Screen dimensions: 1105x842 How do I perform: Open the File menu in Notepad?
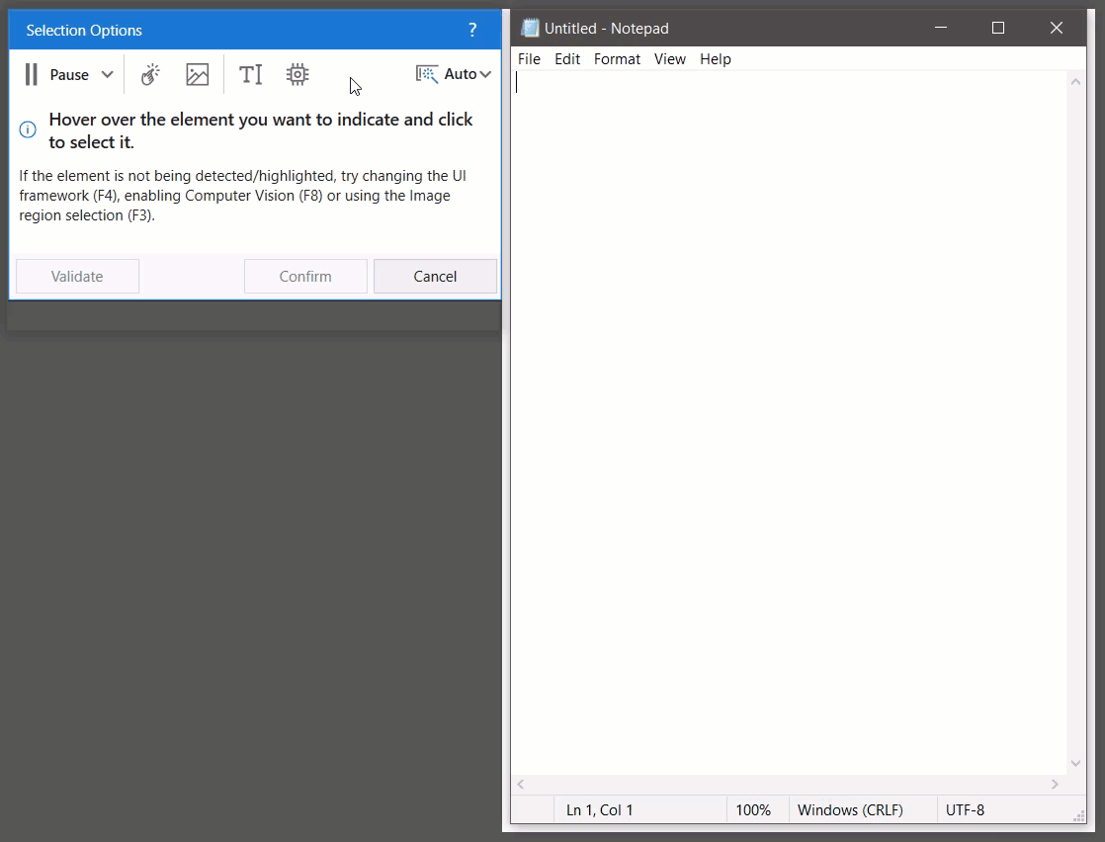tap(529, 59)
